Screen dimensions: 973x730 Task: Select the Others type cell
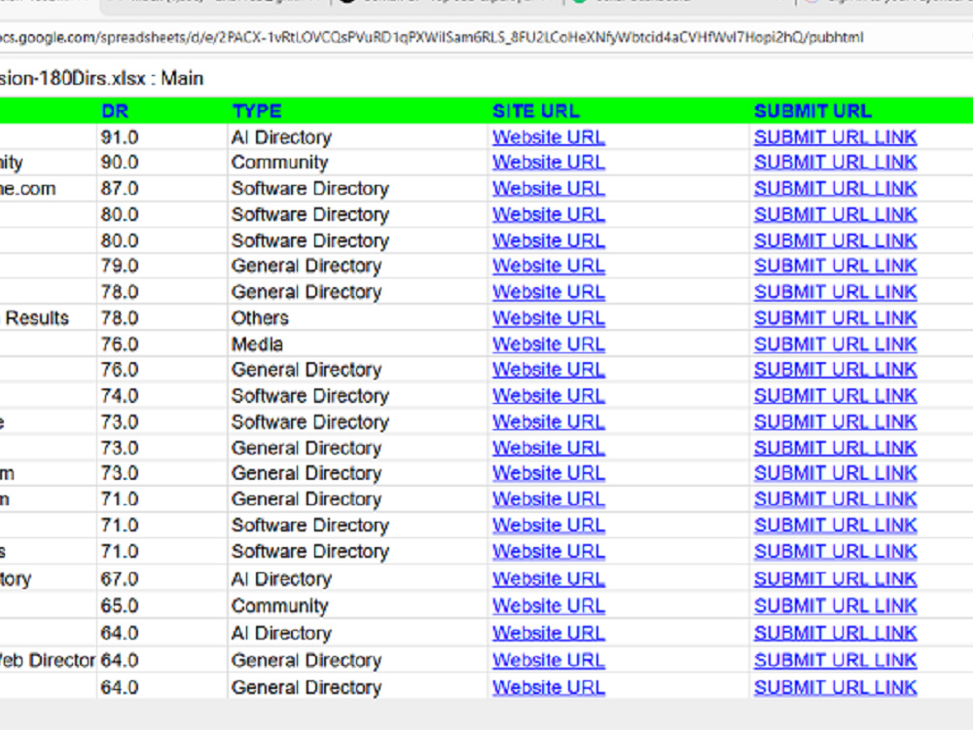(x=358, y=318)
